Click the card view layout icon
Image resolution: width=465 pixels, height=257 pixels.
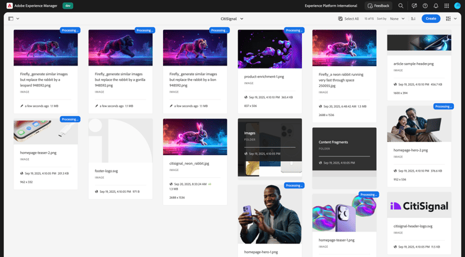[448, 19]
